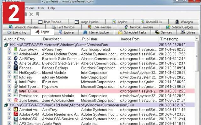Uncheck the Zune Launcher entry

[9, 100]
